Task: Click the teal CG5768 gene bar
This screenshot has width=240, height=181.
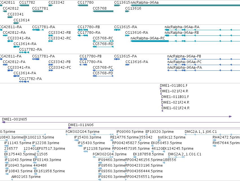Action: click(x=103, y=11)
